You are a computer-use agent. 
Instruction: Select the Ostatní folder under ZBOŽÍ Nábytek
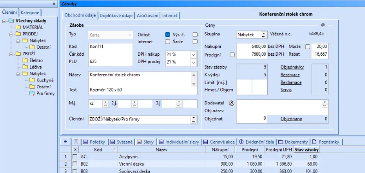pos(40,87)
